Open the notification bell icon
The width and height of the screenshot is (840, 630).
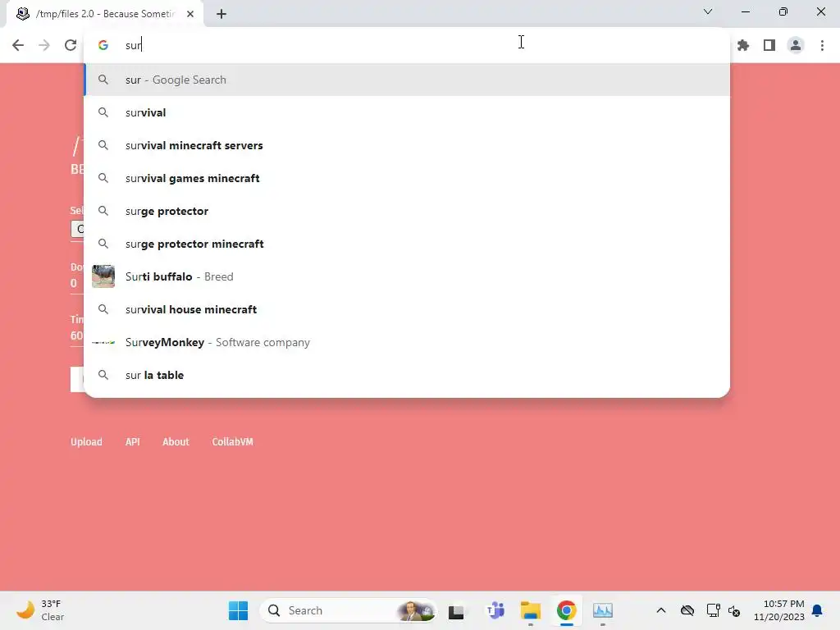(817, 610)
